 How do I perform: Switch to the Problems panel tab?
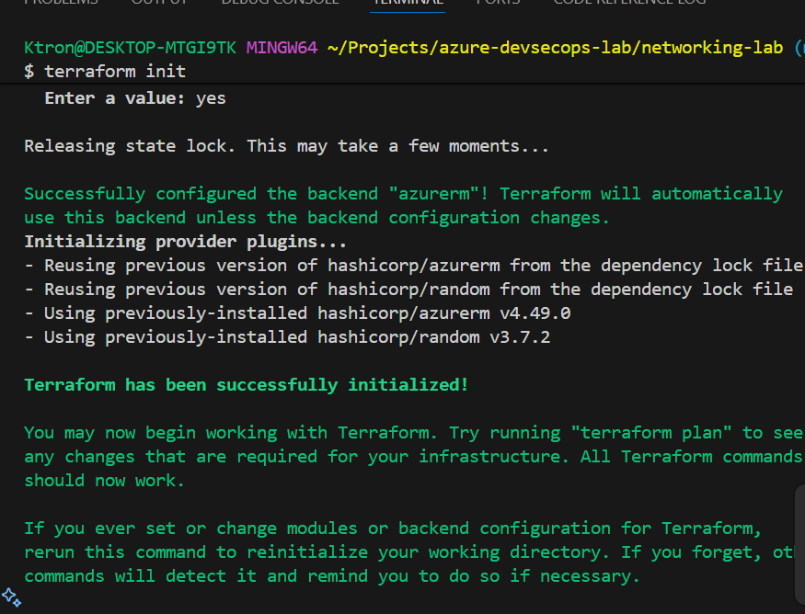(61, 3)
